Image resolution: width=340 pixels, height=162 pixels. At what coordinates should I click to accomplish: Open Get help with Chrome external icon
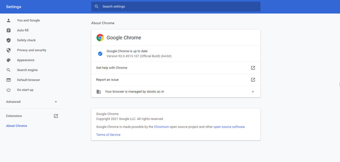pos(253,68)
